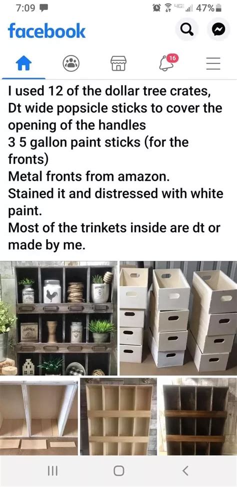View photo of crate divider close-up
Viewport: 237px width, 487px height.
39,416
